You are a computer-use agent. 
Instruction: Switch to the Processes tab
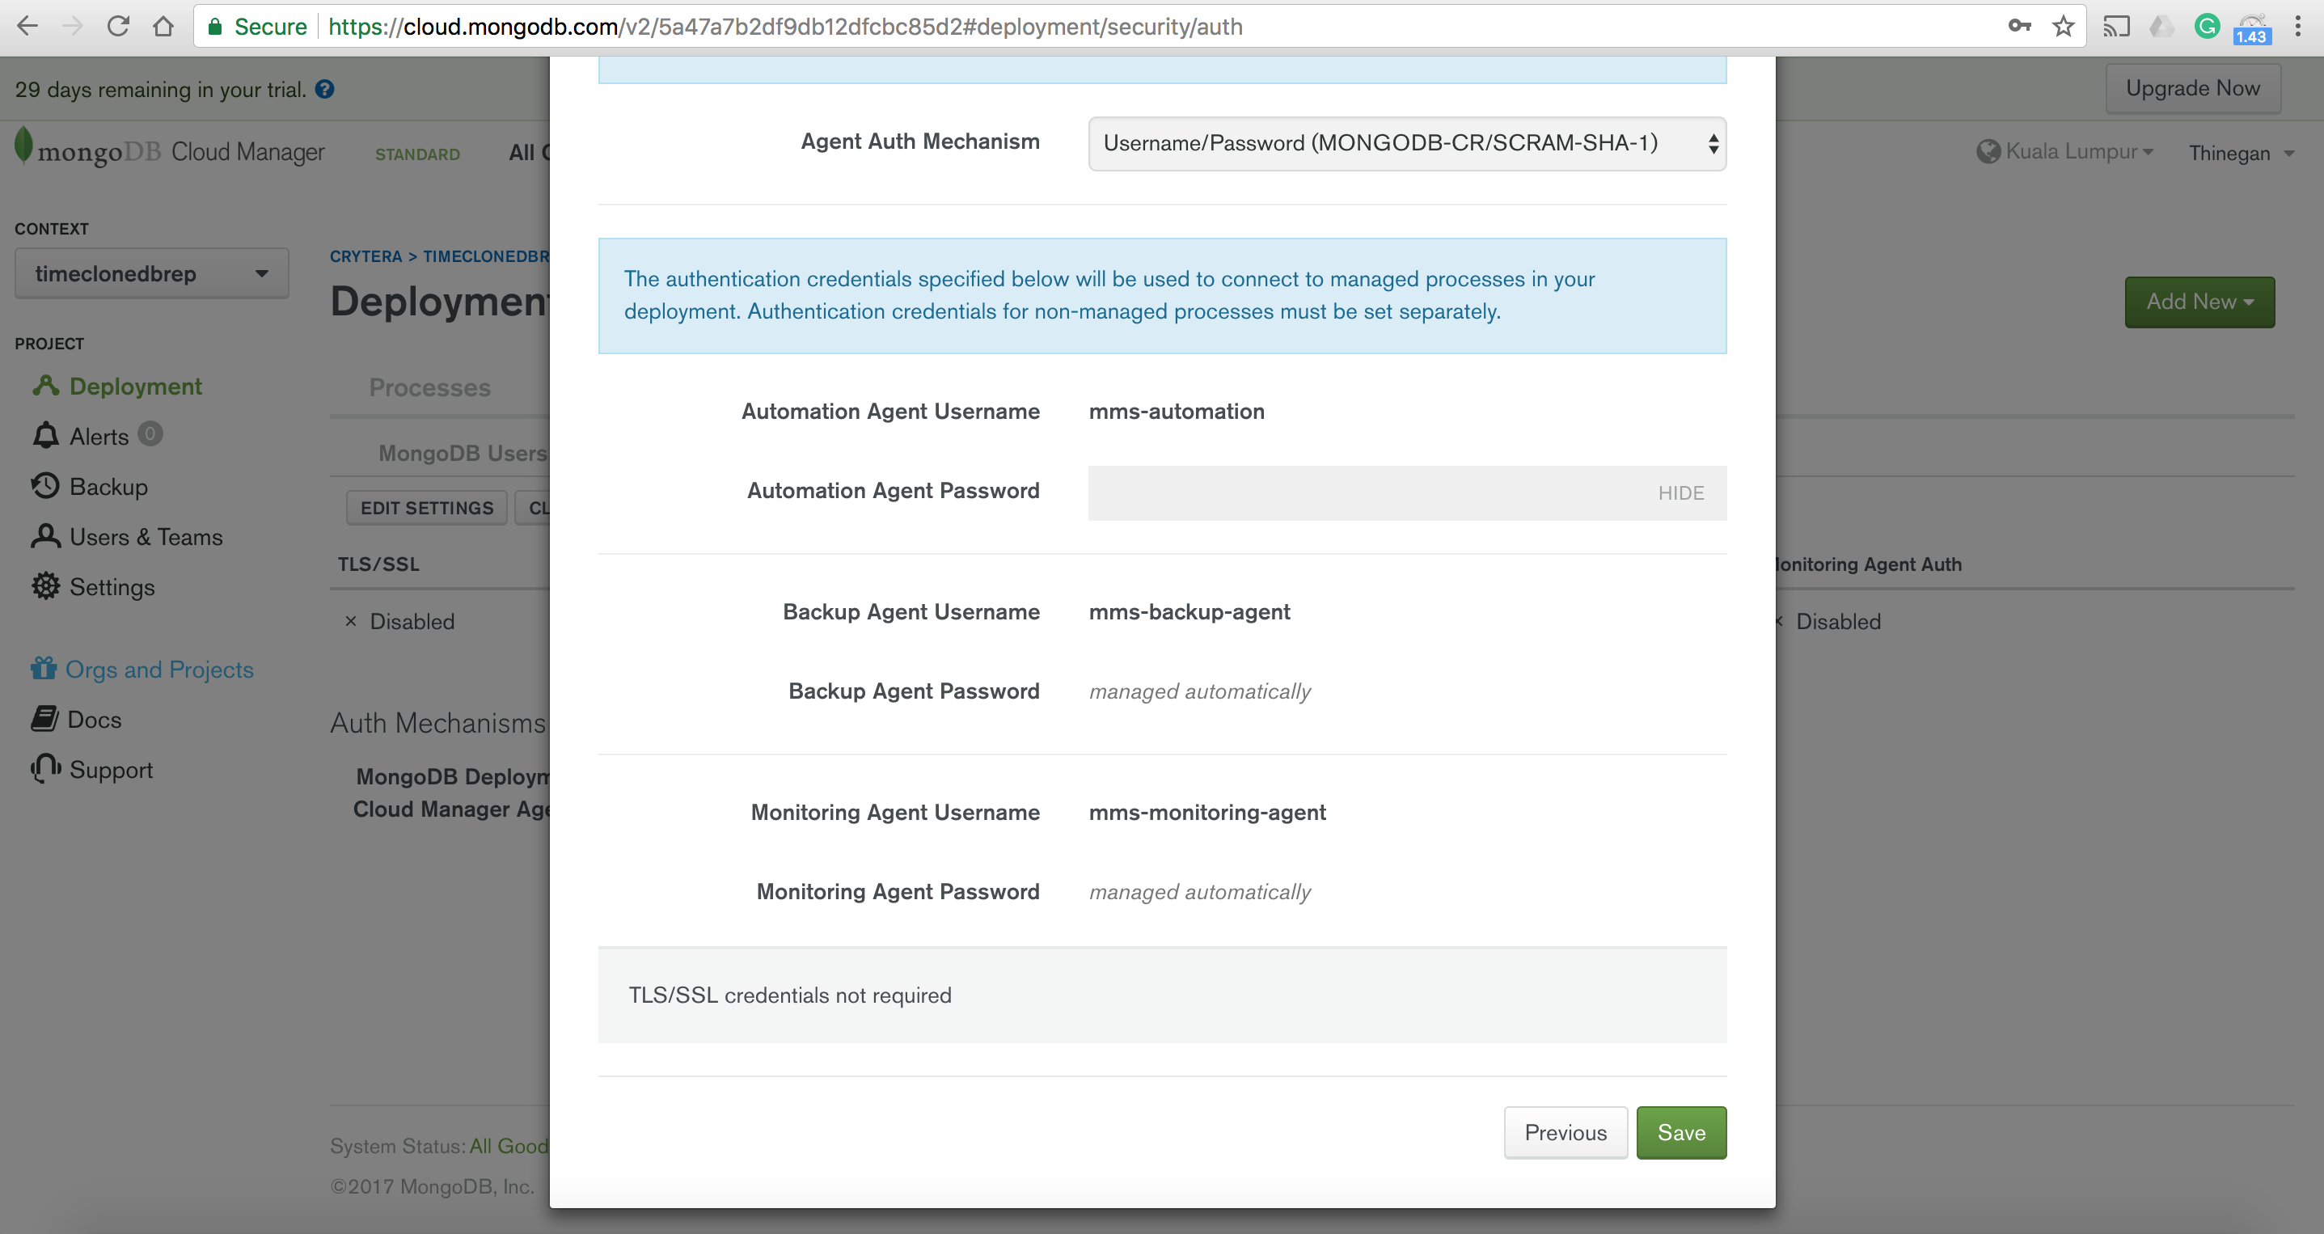[429, 387]
